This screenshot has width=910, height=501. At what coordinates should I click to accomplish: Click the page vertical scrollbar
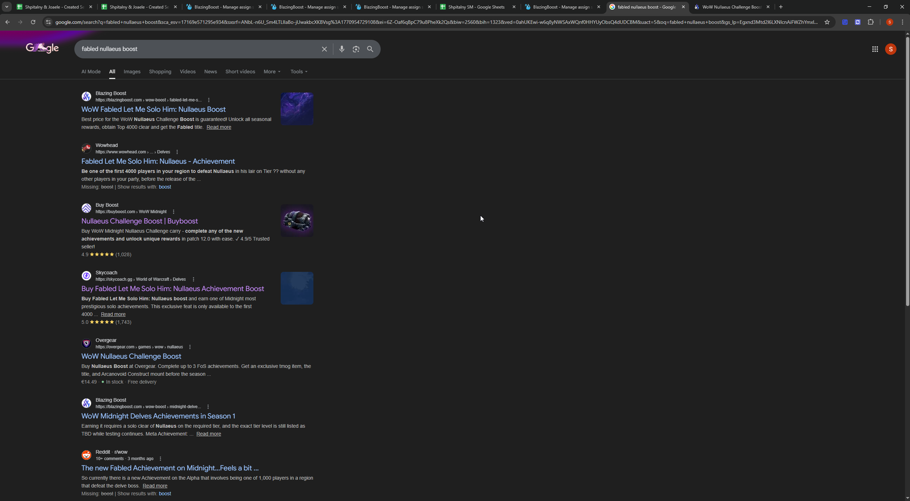[907, 171]
